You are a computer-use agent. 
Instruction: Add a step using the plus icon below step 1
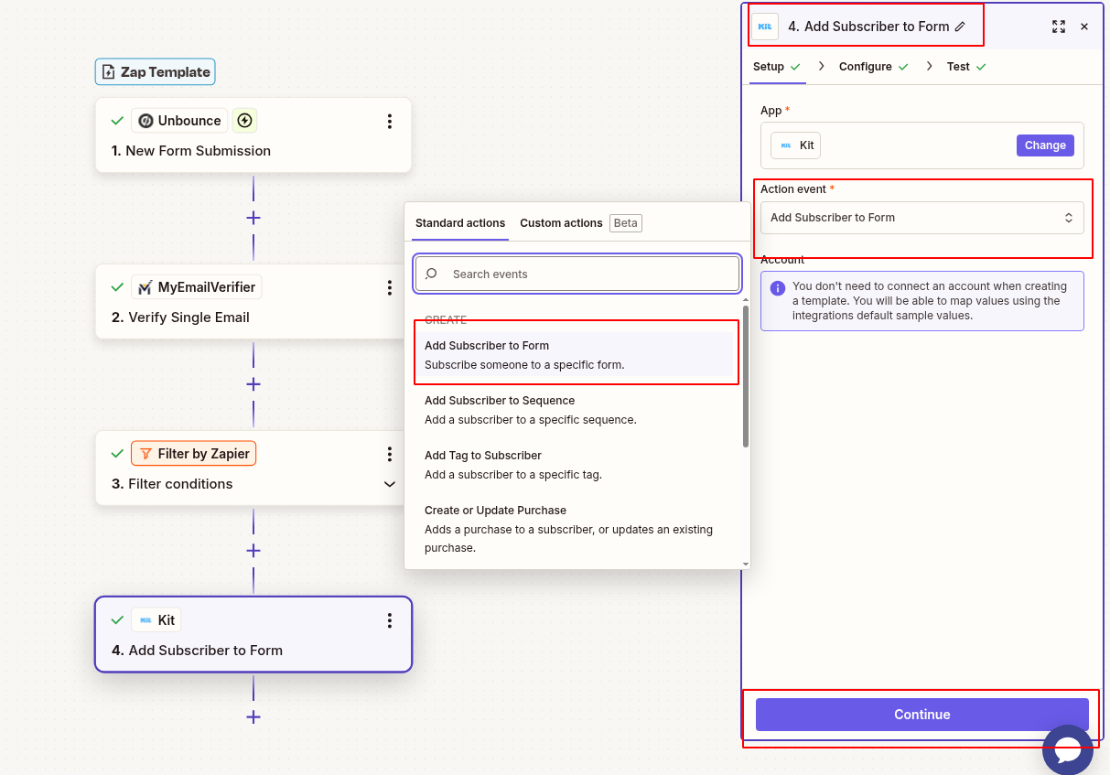click(253, 218)
